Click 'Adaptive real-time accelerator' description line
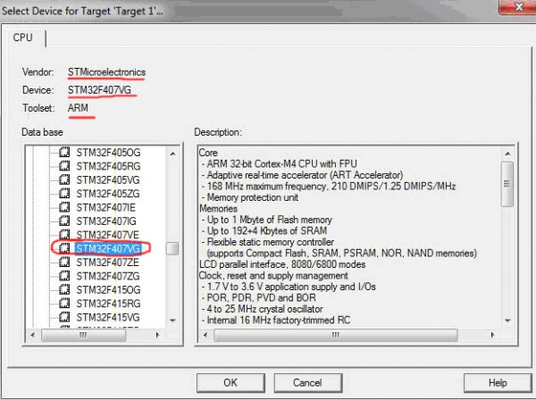Image resolution: width=536 pixels, height=400 pixels. (x=303, y=175)
